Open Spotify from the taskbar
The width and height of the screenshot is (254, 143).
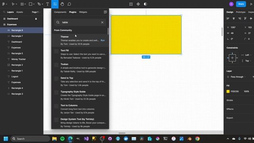click(x=62, y=139)
